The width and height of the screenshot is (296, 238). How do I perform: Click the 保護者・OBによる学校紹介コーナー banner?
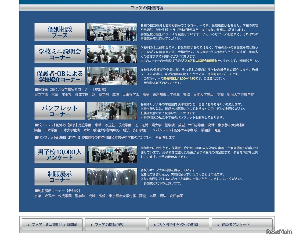click(60, 76)
